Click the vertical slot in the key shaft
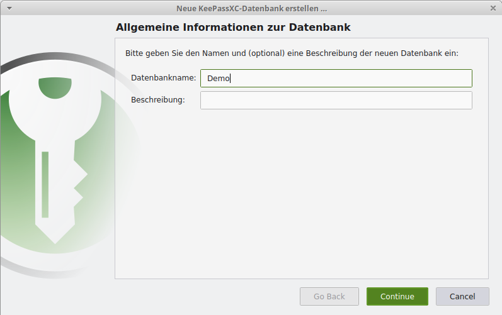Viewport: 502px width, 315px height. (45, 184)
